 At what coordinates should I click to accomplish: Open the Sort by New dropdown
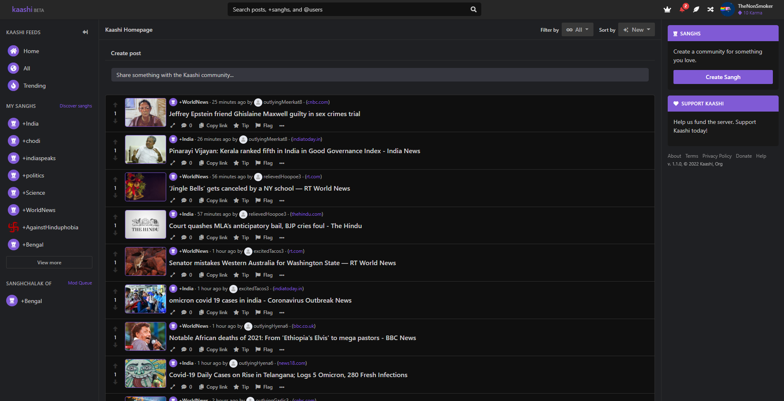tap(636, 30)
